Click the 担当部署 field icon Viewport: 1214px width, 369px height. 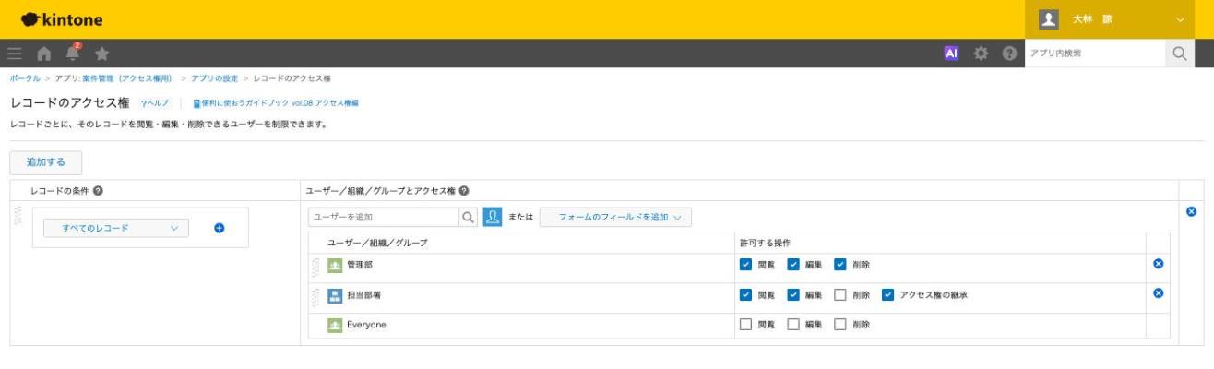point(335,295)
